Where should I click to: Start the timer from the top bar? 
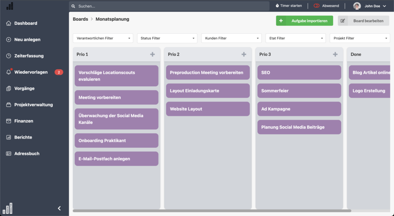pyautogui.click(x=289, y=6)
